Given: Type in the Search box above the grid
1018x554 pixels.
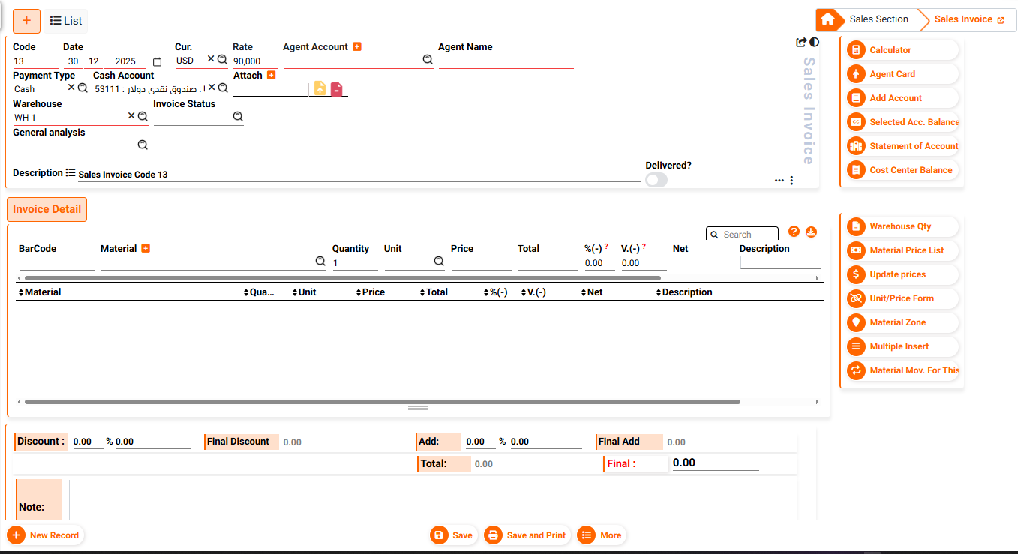Looking at the screenshot, I should [x=746, y=234].
